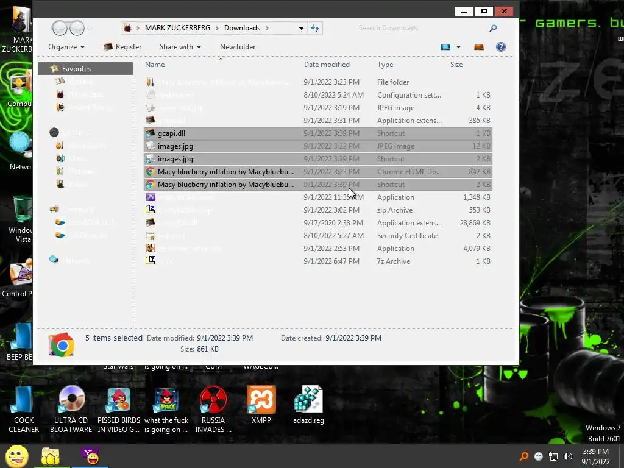Click the refresh icon beside the address bar
Viewport: 624px width, 468px height.
coord(315,28)
